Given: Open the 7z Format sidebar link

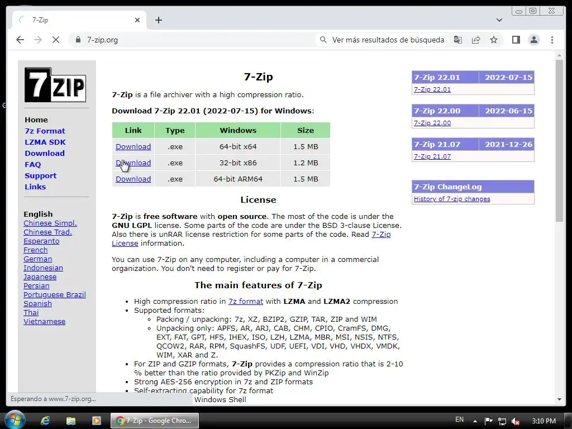Looking at the screenshot, I should tap(45, 131).
